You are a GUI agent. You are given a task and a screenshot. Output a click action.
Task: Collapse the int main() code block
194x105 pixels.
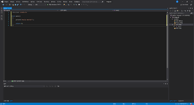click(x=12, y=16)
